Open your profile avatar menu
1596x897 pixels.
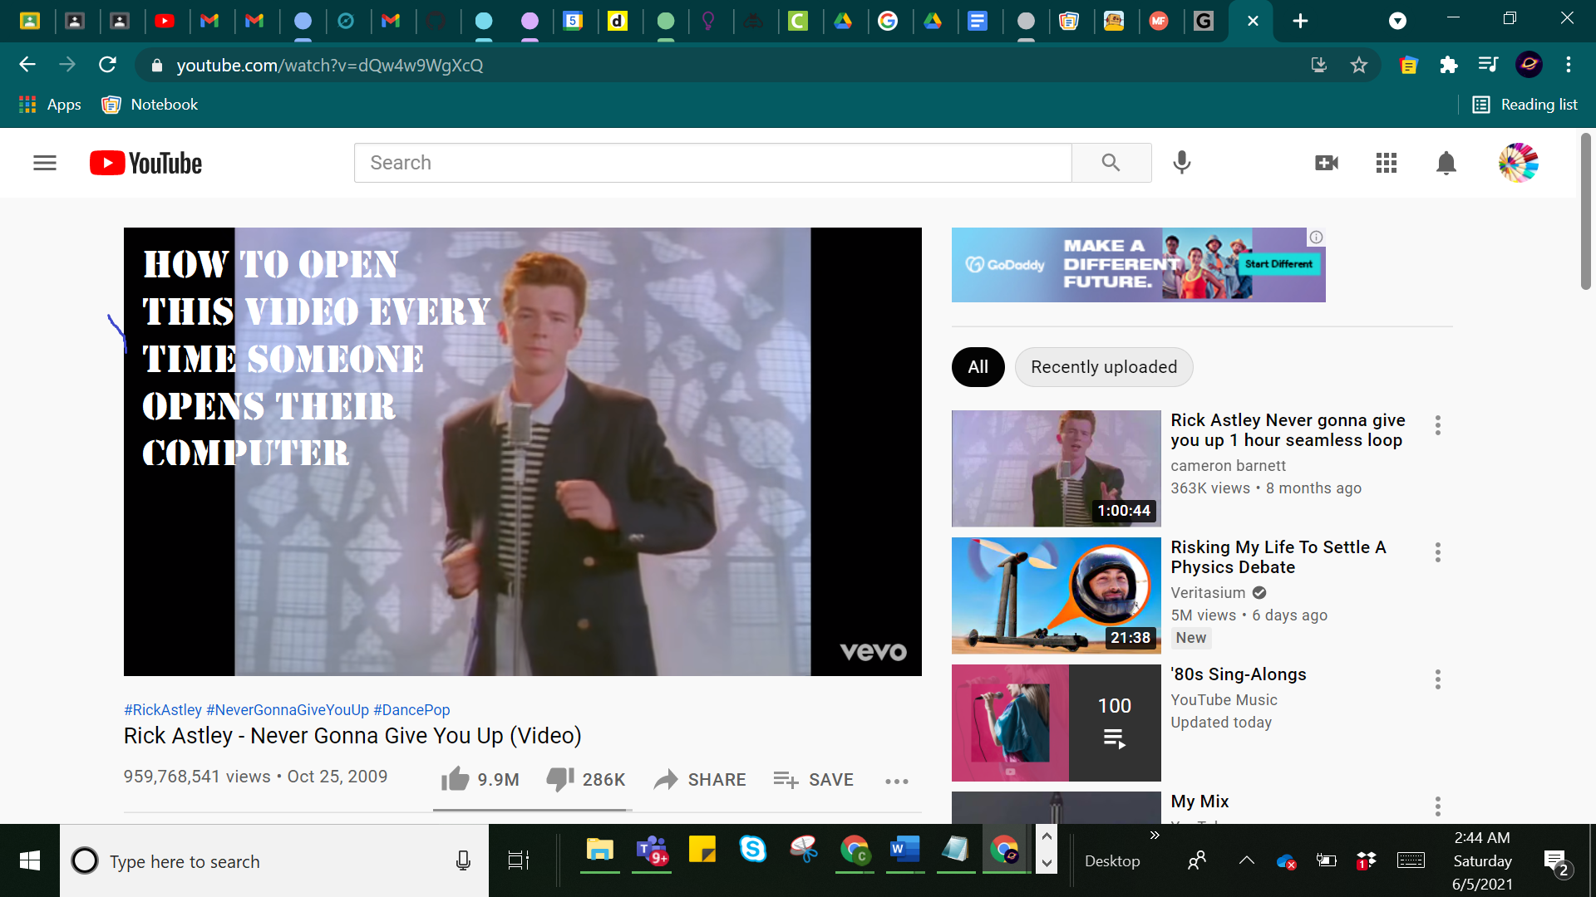[x=1520, y=163]
